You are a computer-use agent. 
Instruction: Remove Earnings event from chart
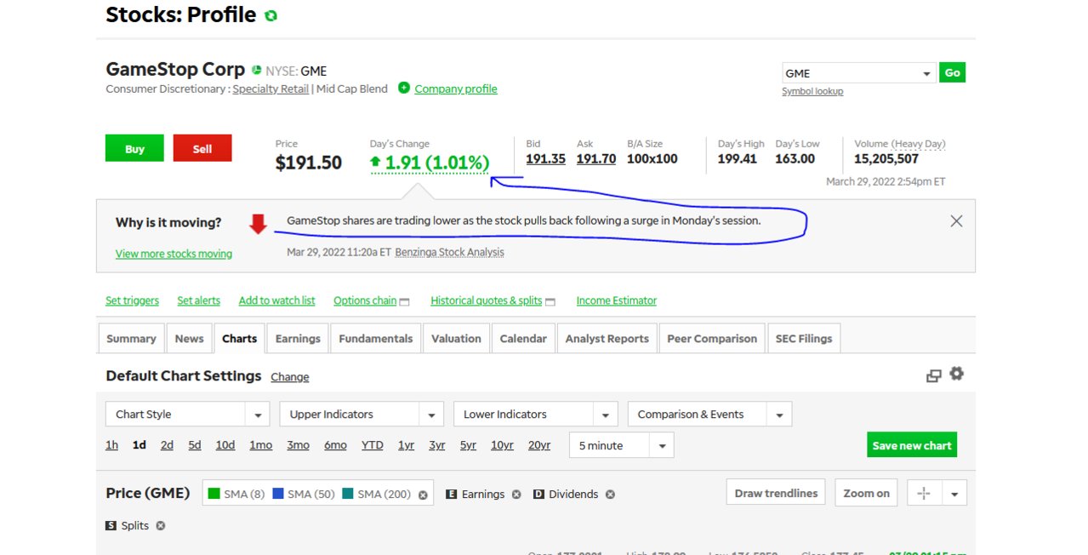coord(516,495)
